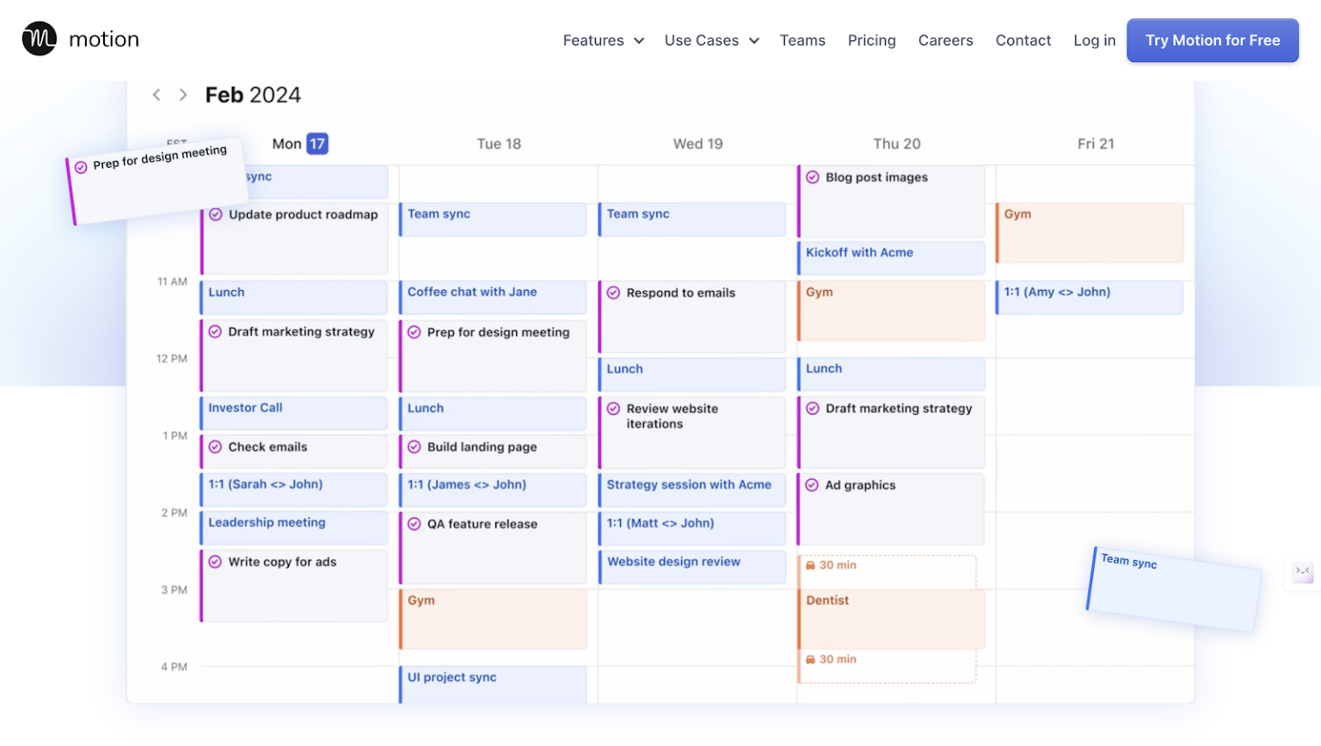
Task: Click the next week arrow beside Feb 2024
Action: click(182, 95)
